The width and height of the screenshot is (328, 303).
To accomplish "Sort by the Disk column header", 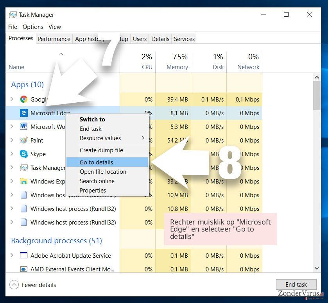I will [209, 62].
